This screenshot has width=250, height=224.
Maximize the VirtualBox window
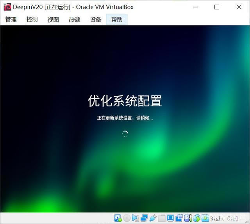(x=217, y=7)
